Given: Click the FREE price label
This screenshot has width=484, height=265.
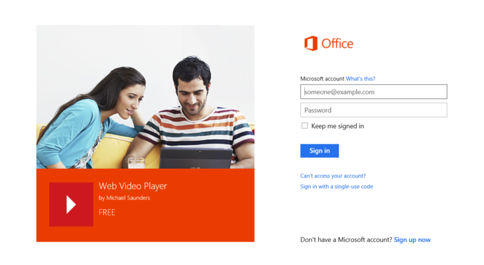Looking at the screenshot, I should point(107,212).
